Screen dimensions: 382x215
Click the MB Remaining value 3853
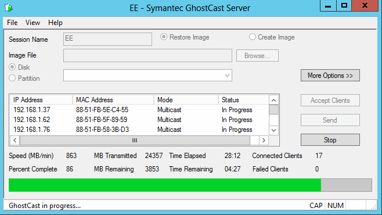[152, 169]
